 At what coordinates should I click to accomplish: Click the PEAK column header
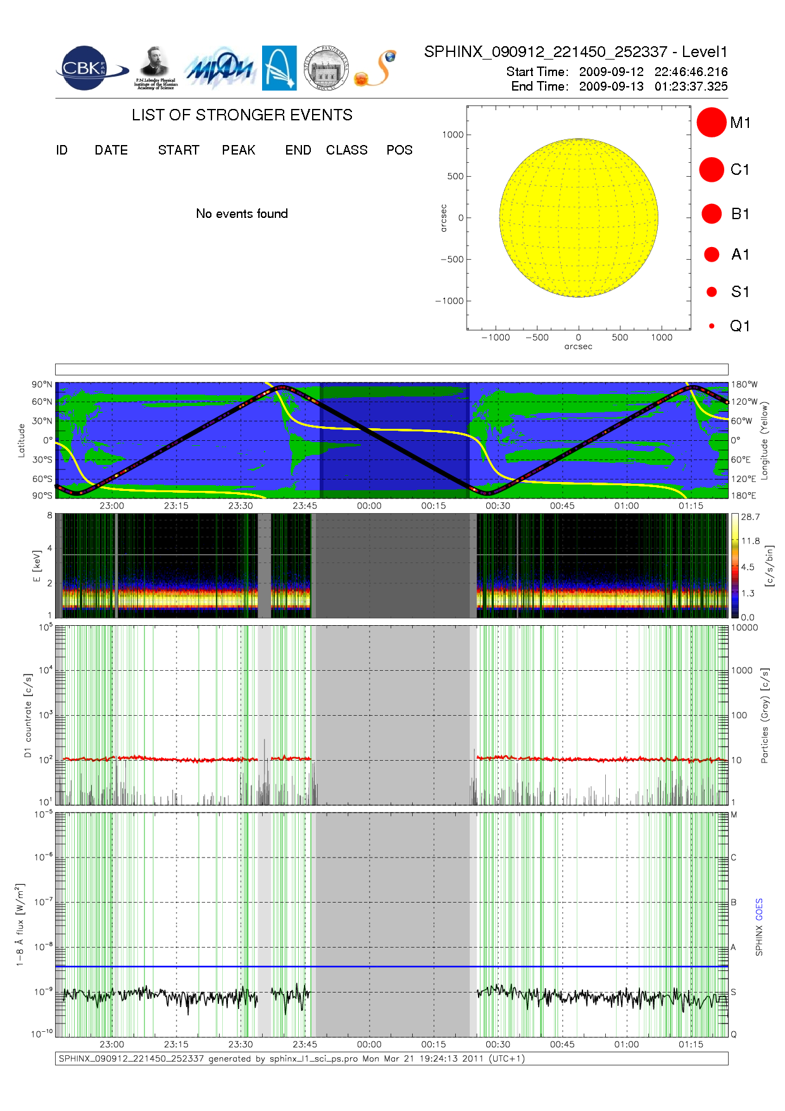click(x=239, y=150)
